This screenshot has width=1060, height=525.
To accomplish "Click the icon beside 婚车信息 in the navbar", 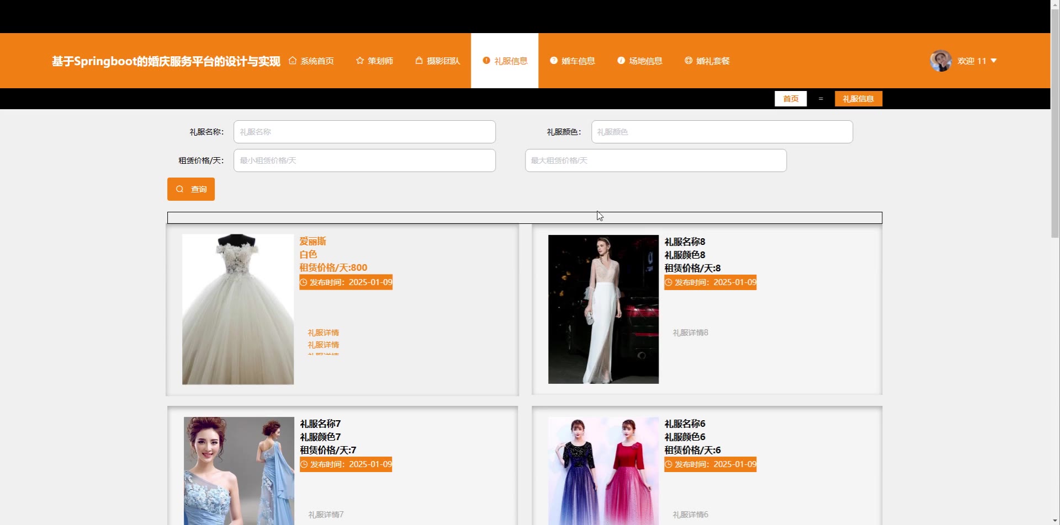I will (x=554, y=61).
